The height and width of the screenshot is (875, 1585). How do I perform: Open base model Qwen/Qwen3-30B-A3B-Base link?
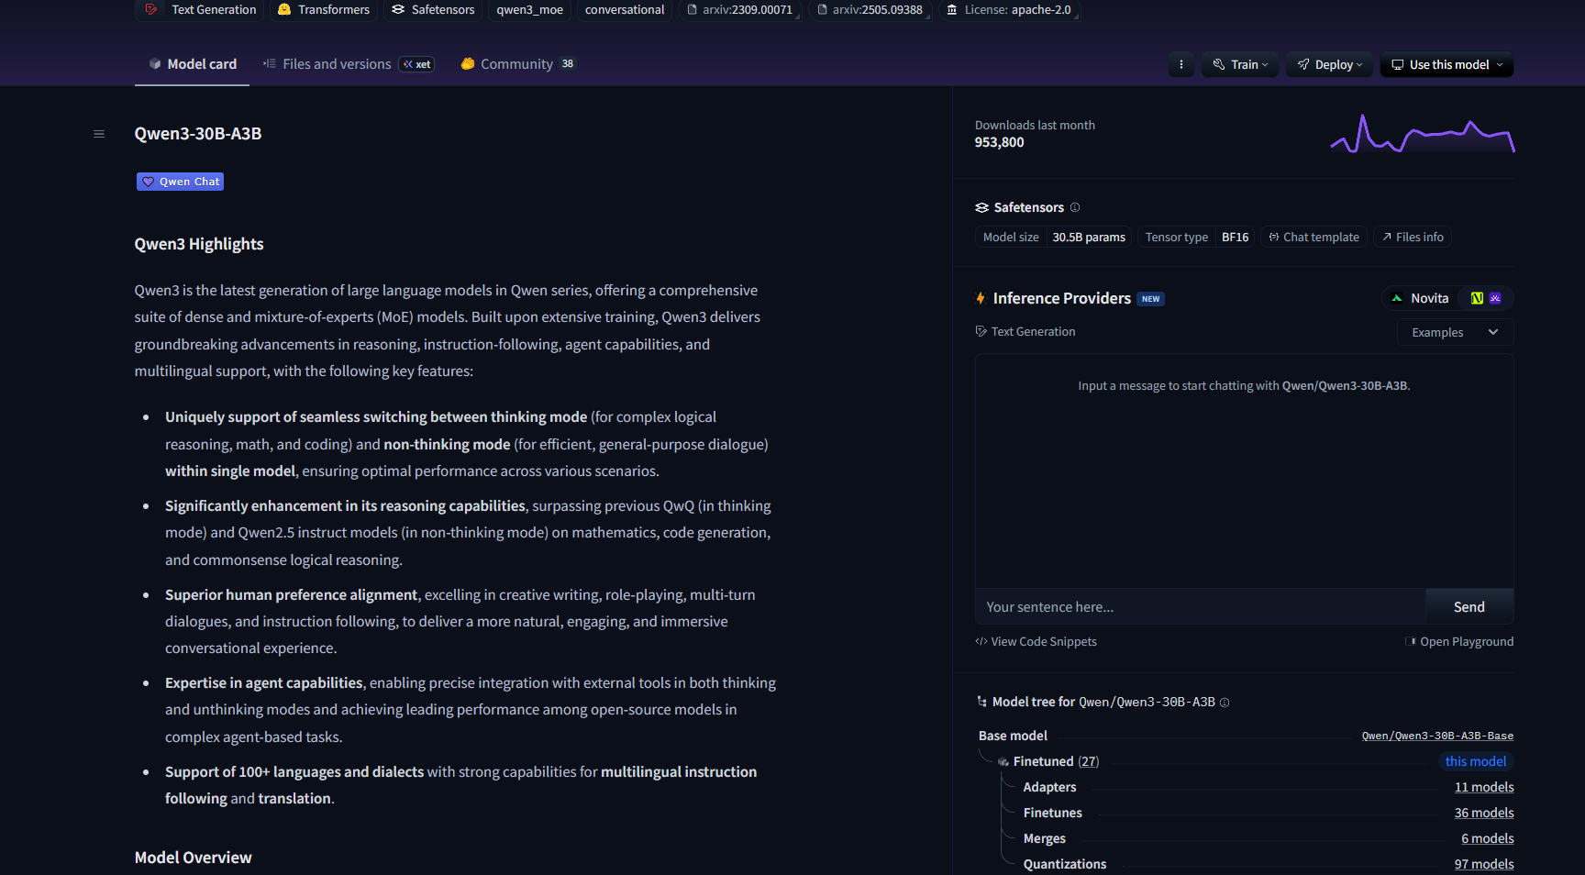[x=1437, y=737]
